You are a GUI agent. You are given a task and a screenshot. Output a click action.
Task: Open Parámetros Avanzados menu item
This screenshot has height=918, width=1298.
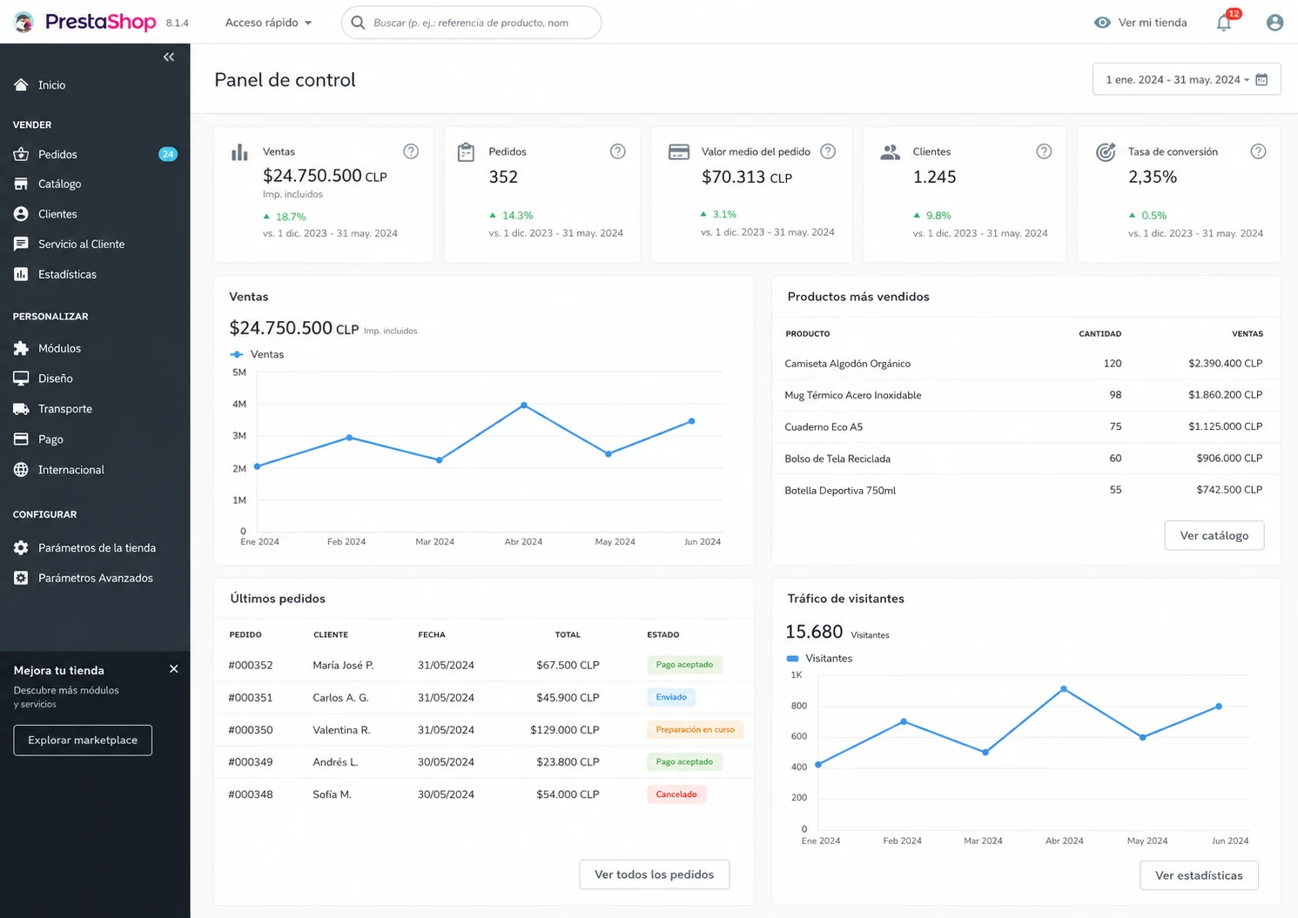click(95, 578)
